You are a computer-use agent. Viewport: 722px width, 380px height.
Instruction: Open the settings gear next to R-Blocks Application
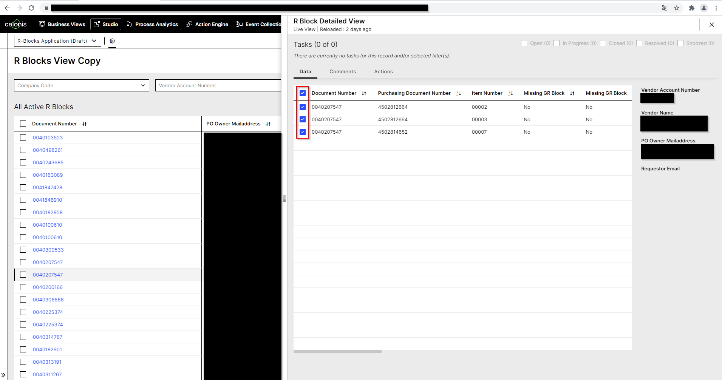pos(112,41)
